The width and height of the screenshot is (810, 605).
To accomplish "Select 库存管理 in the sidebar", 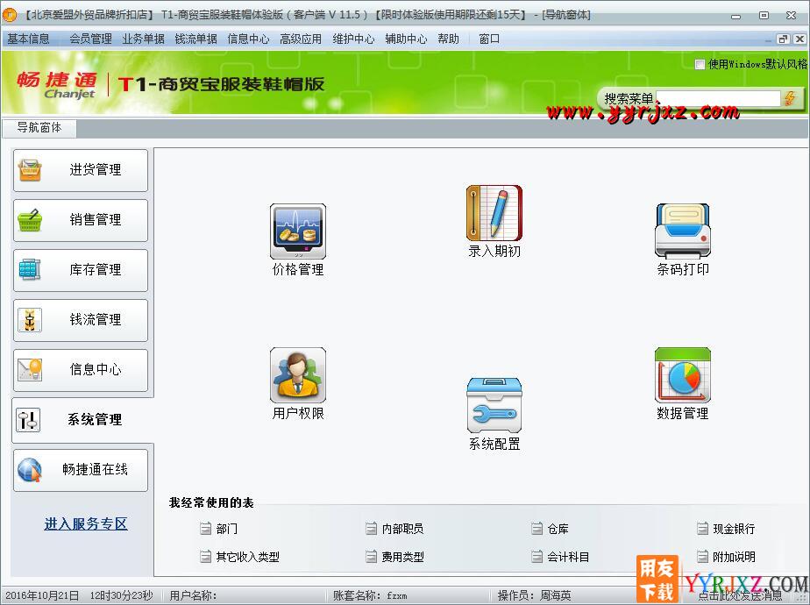I will click(x=81, y=270).
